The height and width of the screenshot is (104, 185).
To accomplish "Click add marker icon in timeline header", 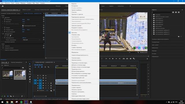I will [x=45, y=67].
